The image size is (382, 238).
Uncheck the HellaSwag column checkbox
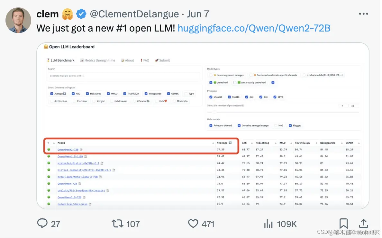tap(87, 94)
